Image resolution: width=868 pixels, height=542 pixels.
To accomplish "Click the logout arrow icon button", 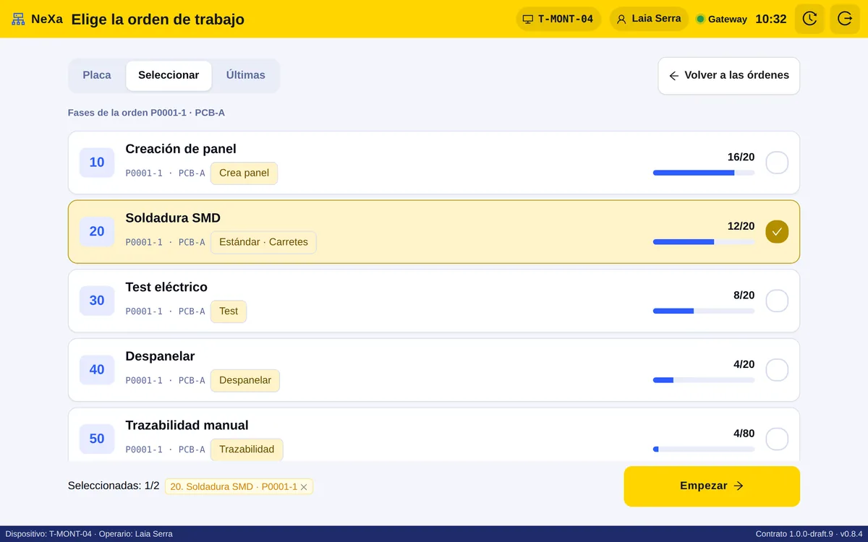I will (x=845, y=19).
